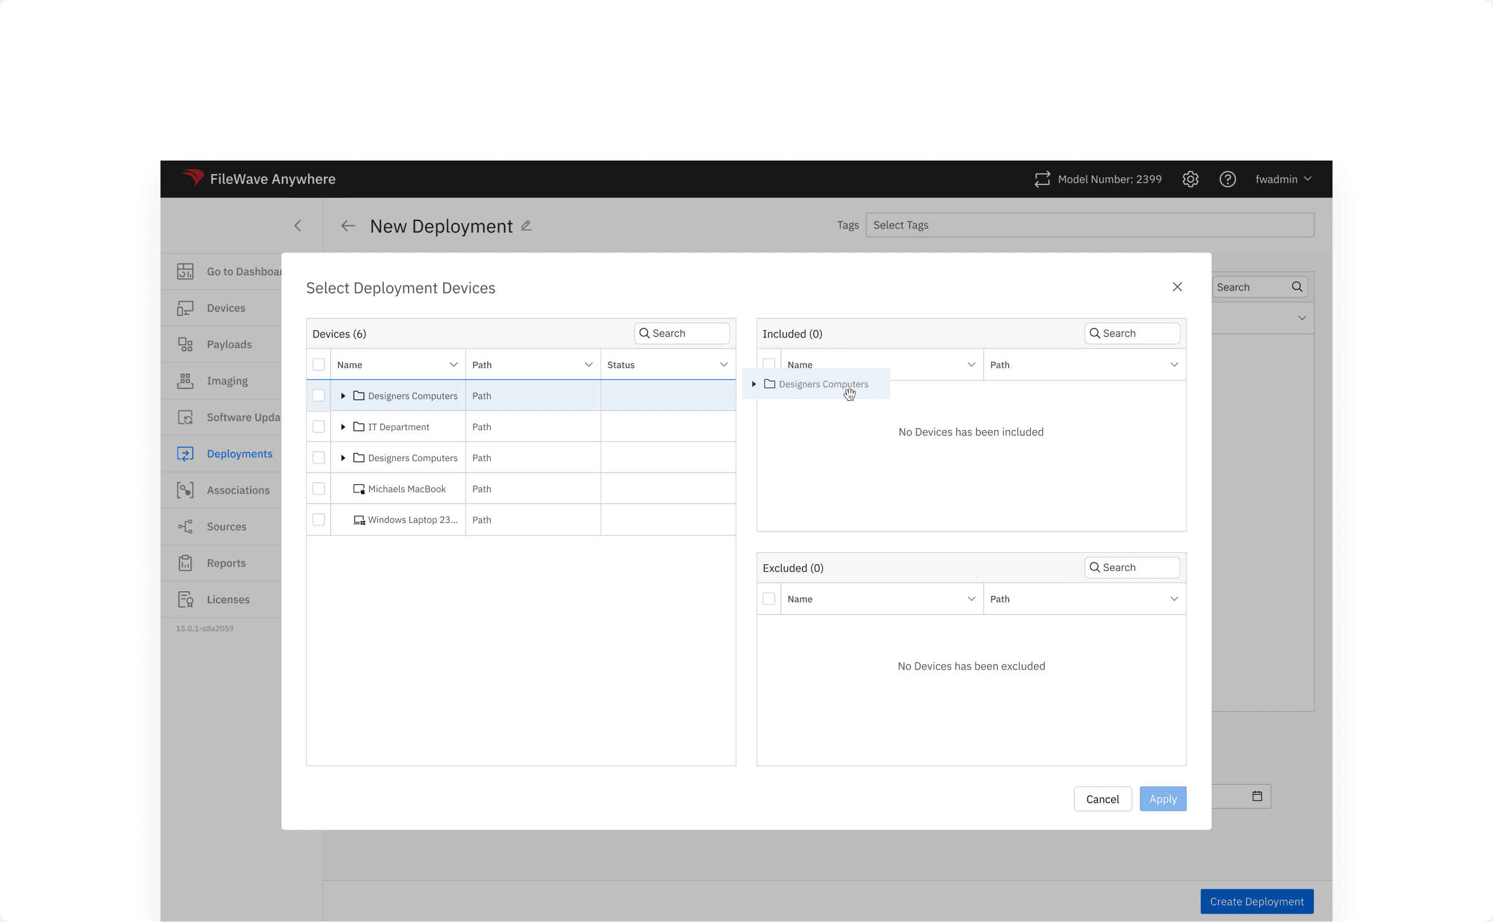1493x922 pixels.
Task: Click the Deployments sidebar icon
Action: coord(185,454)
